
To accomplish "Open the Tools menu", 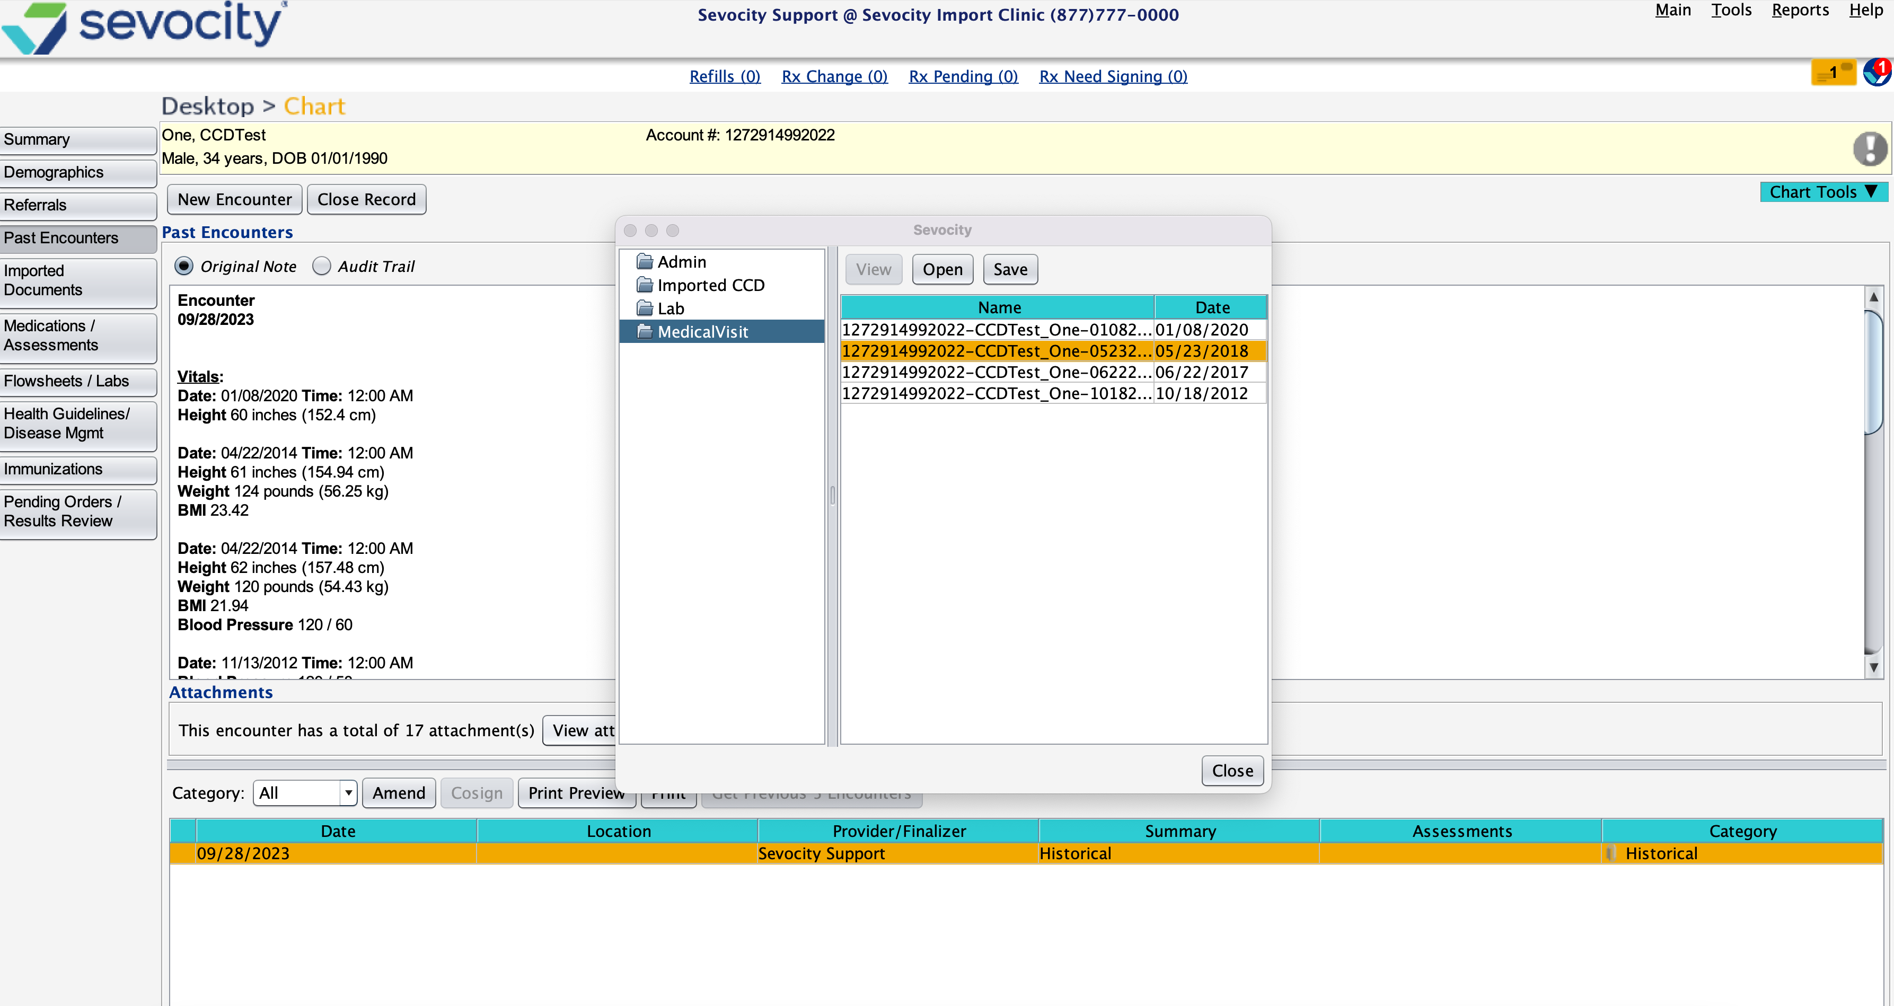I will pyautogui.click(x=1730, y=10).
